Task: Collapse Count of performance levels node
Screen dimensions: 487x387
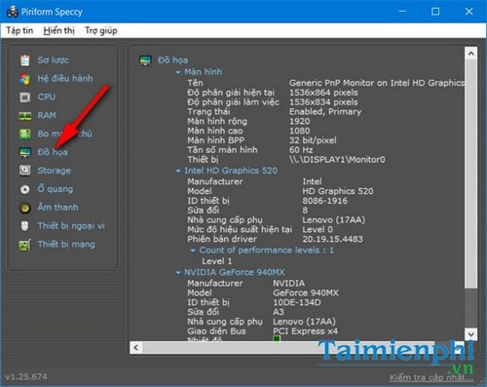Action: click(193, 251)
